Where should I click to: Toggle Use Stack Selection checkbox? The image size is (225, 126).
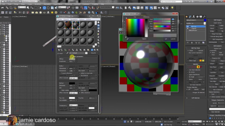(188, 70)
